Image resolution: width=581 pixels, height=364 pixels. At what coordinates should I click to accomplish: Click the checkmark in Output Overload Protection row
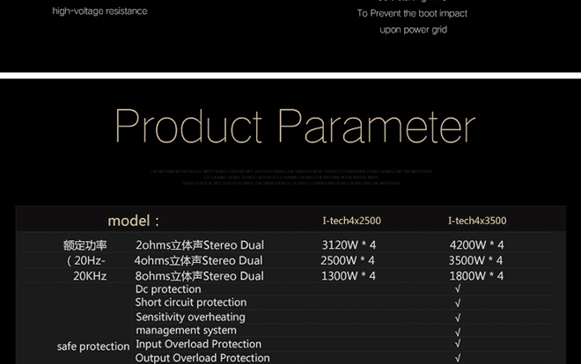pyautogui.click(x=458, y=358)
